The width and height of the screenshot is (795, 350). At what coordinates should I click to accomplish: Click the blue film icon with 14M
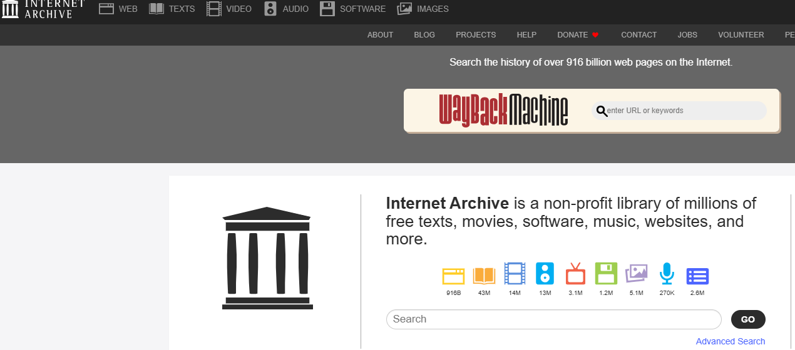515,274
